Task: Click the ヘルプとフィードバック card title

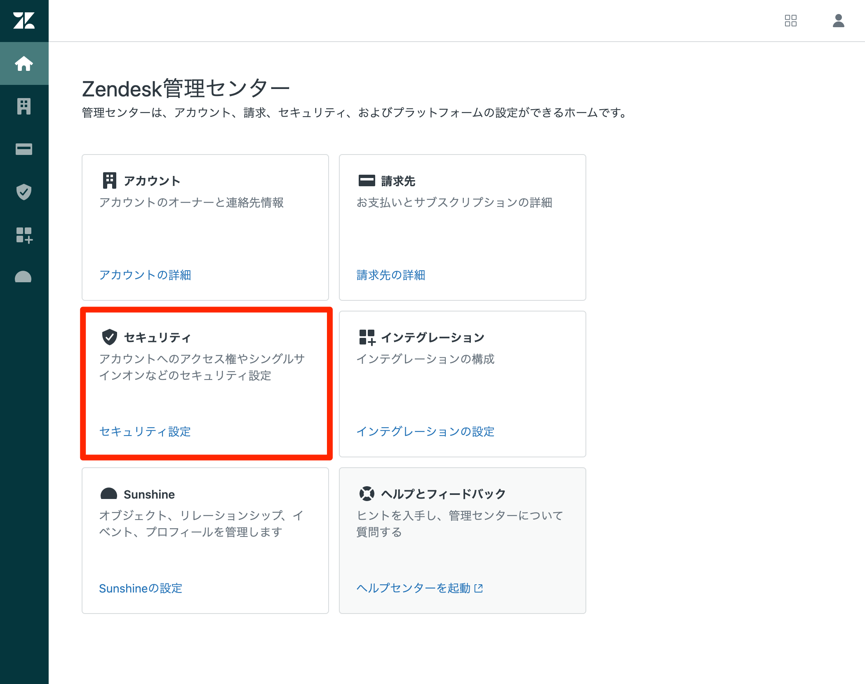Action: pos(443,494)
